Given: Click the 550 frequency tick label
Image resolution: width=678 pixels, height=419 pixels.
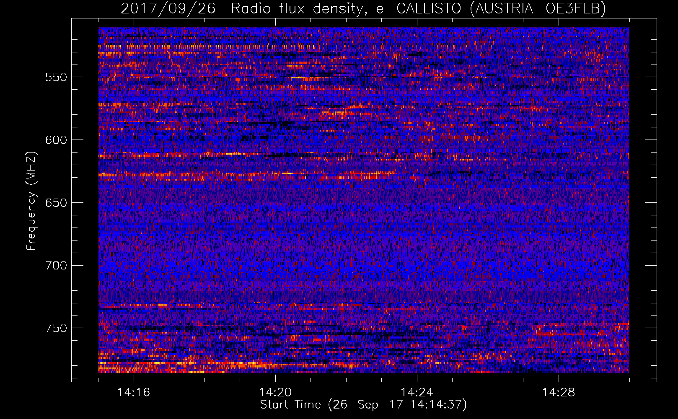Looking at the screenshot, I should pyautogui.click(x=56, y=77).
